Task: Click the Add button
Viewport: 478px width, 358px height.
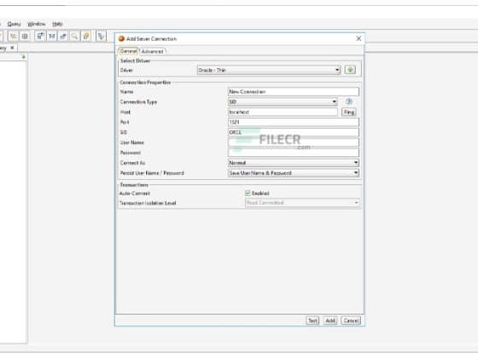Action: (330, 320)
